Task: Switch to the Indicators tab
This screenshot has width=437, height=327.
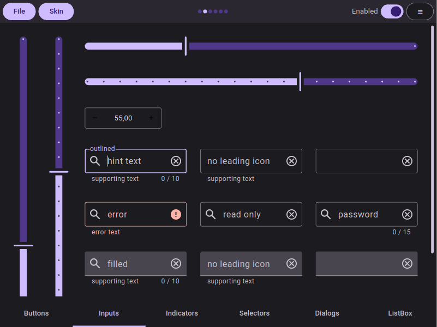Action: click(x=182, y=313)
